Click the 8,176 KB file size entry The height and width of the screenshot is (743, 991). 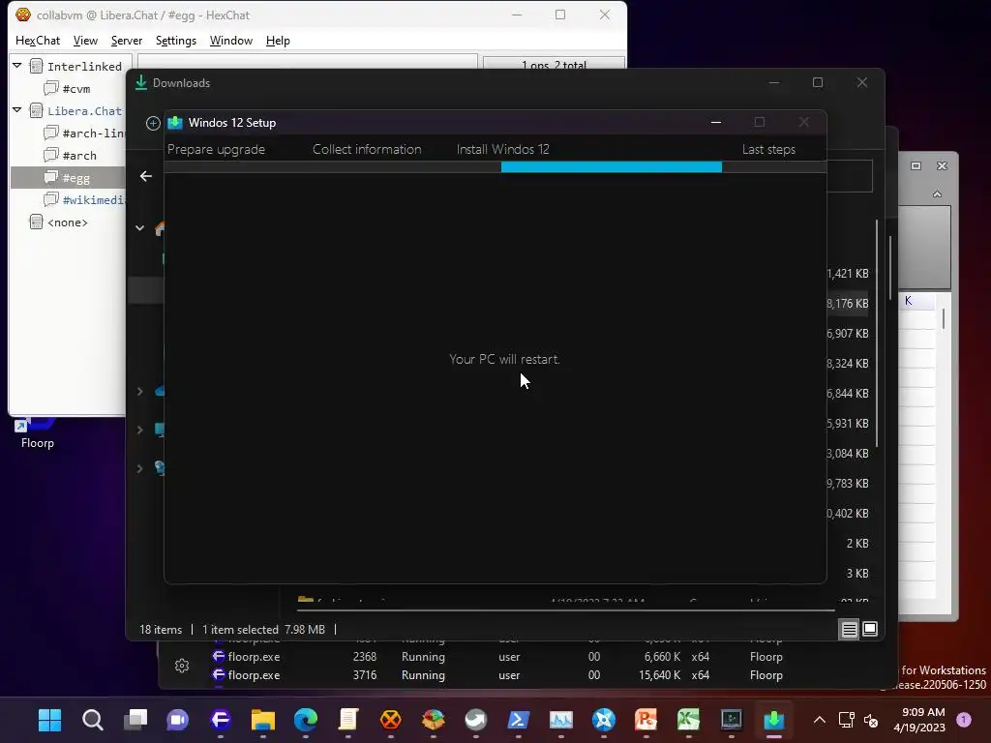click(848, 304)
